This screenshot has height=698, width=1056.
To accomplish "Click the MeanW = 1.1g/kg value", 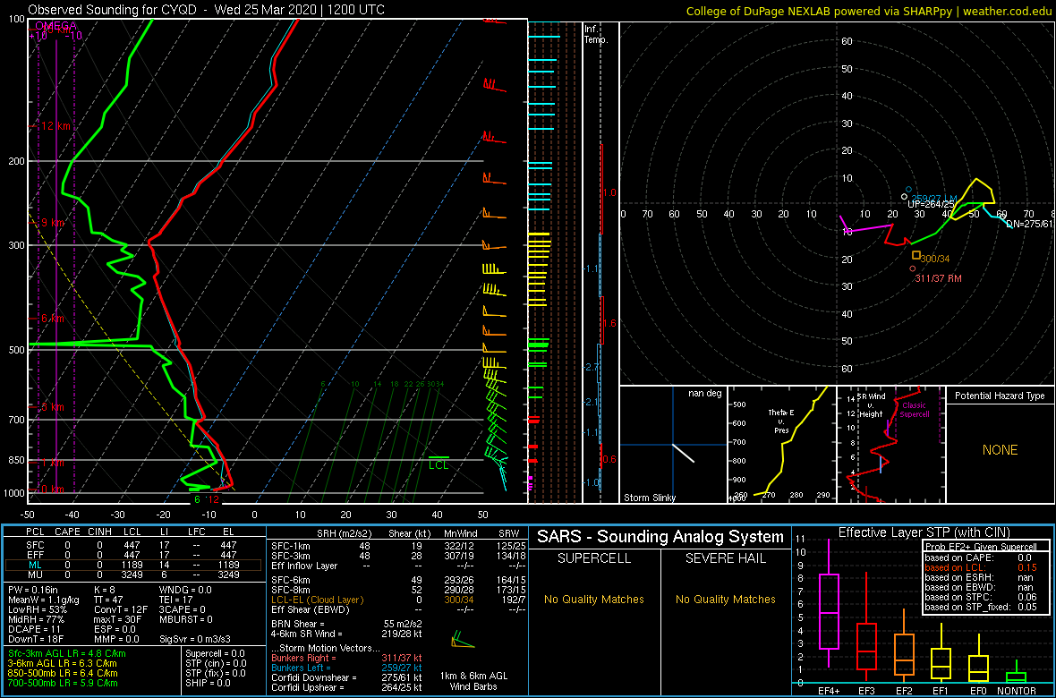I will point(42,601).
